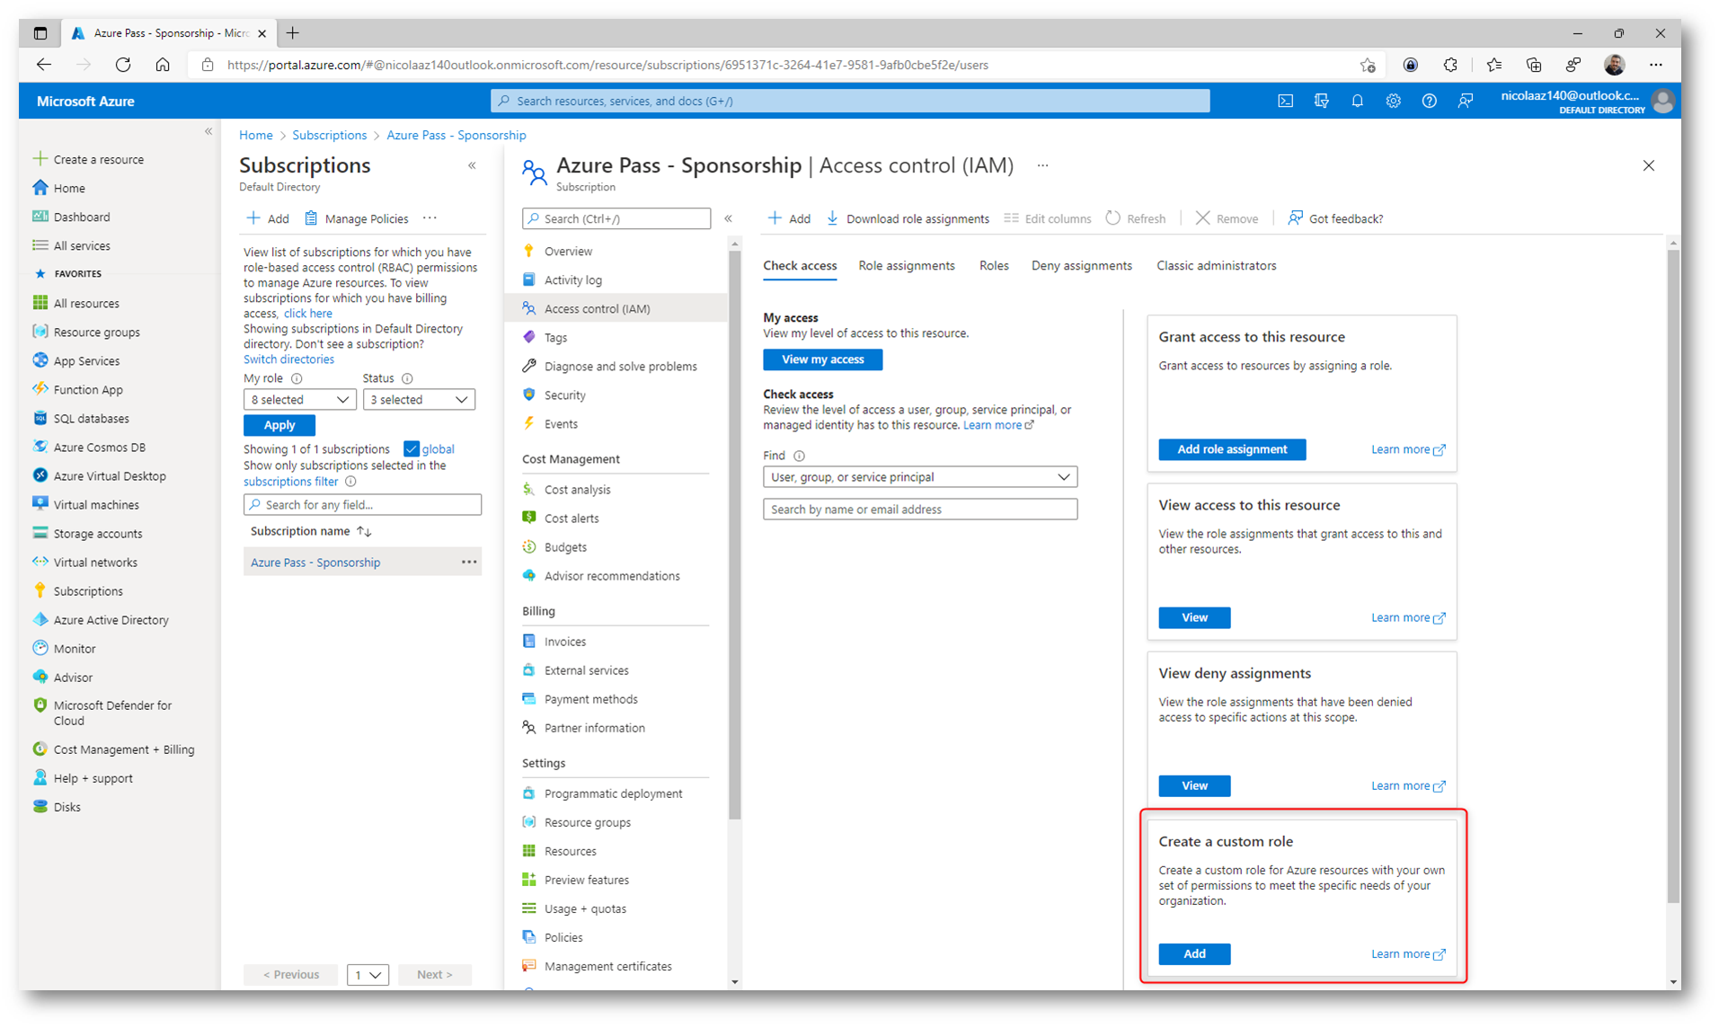
Task: Click Download role assignments in the toolbar
Action: 908,218
